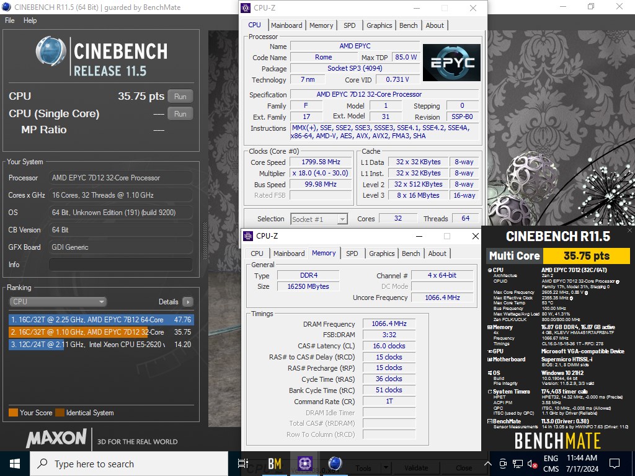The width and height of the screenshot is (635, 476).
Task: Select ranking entry AMD EPYC 7D12 32-Core
Action: click(x=101, y=332)
